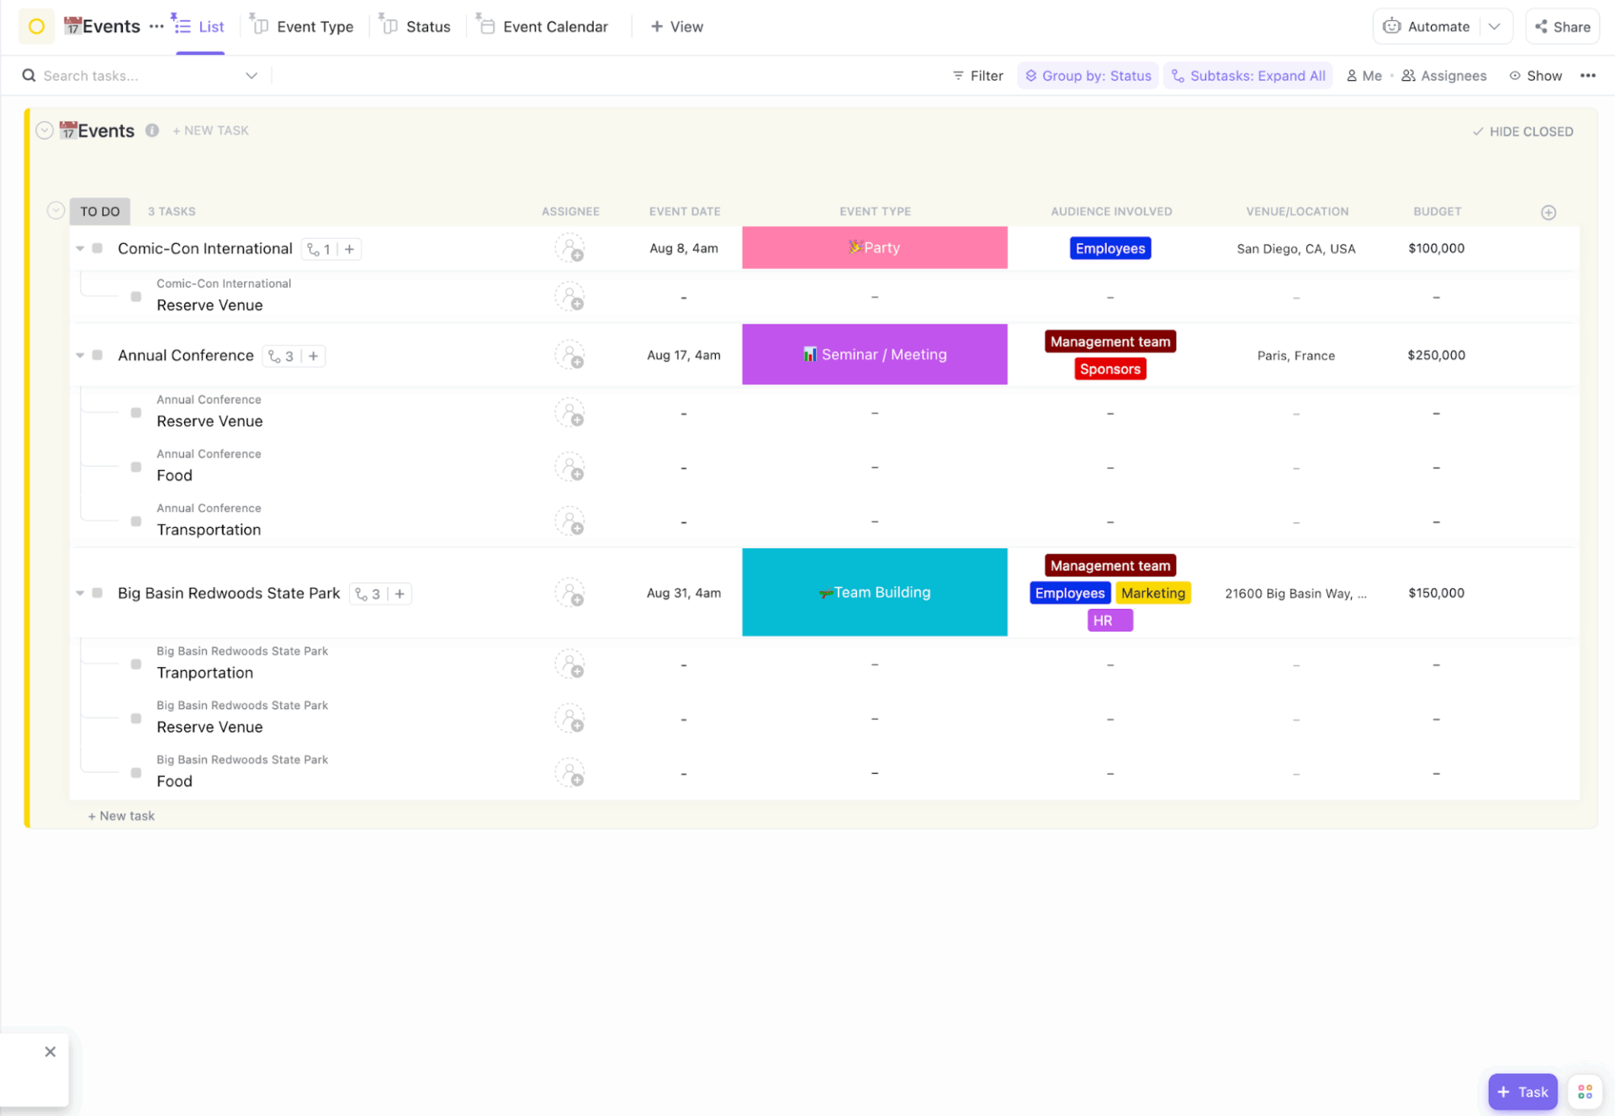Open the overflow ellipsis menu top right

[x=1589, y=75]
